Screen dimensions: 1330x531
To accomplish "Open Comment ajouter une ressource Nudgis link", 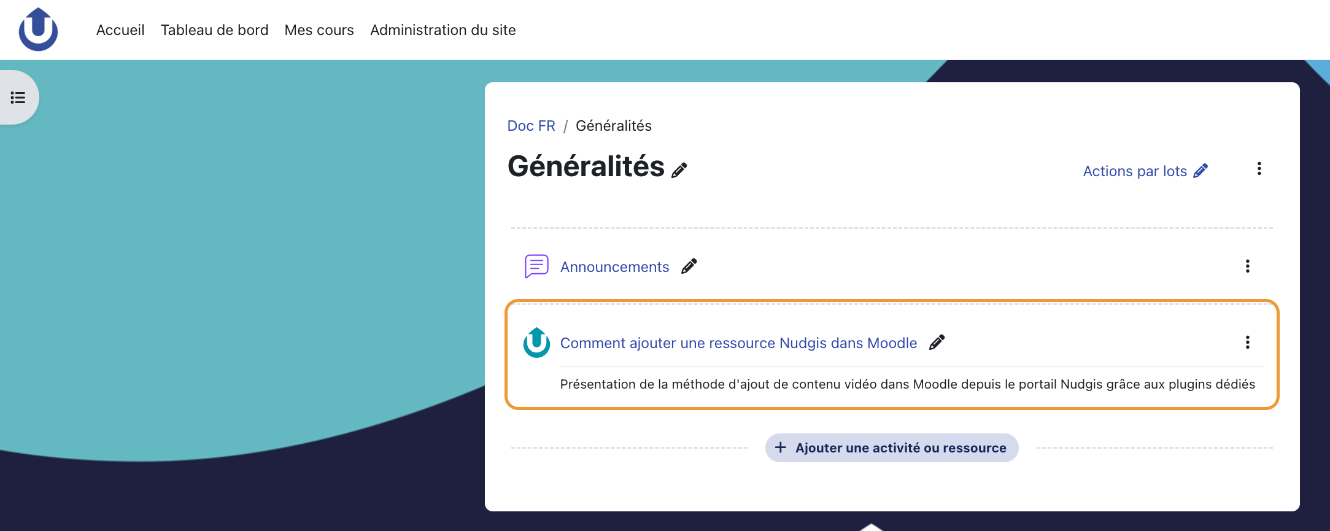I will coord(738,343).
